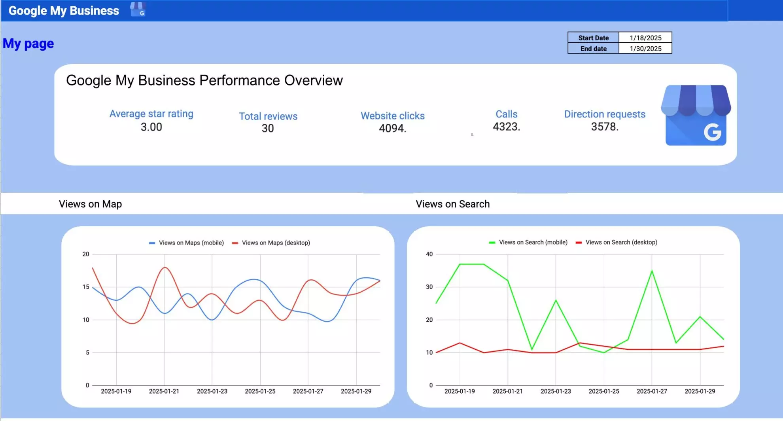Click the Total reviews label
The width and height of the screenshot is (783, 421).
click(x=268, y=116)
